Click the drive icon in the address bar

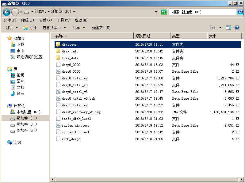(x=27, y=12)
